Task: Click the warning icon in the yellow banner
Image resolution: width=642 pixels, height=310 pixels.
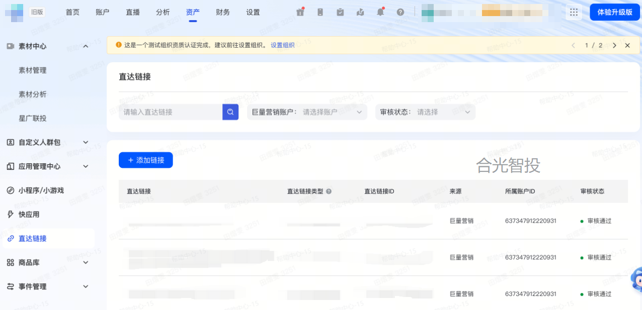Action: (x=119, y=45)
